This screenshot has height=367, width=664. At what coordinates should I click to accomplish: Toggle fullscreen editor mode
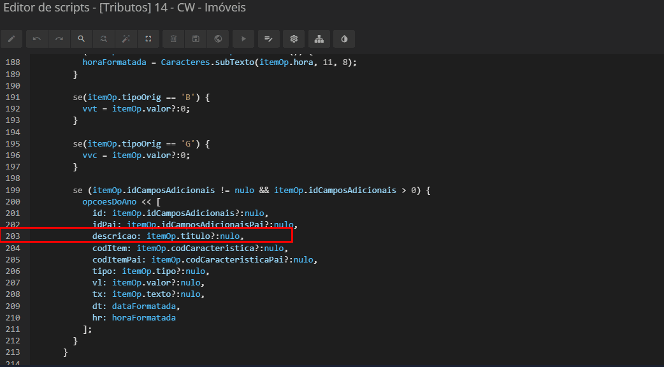148,39
